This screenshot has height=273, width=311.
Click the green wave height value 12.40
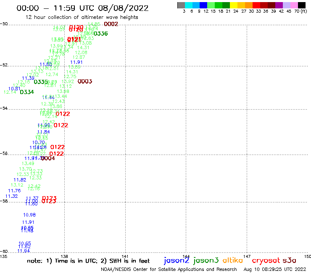19,85
